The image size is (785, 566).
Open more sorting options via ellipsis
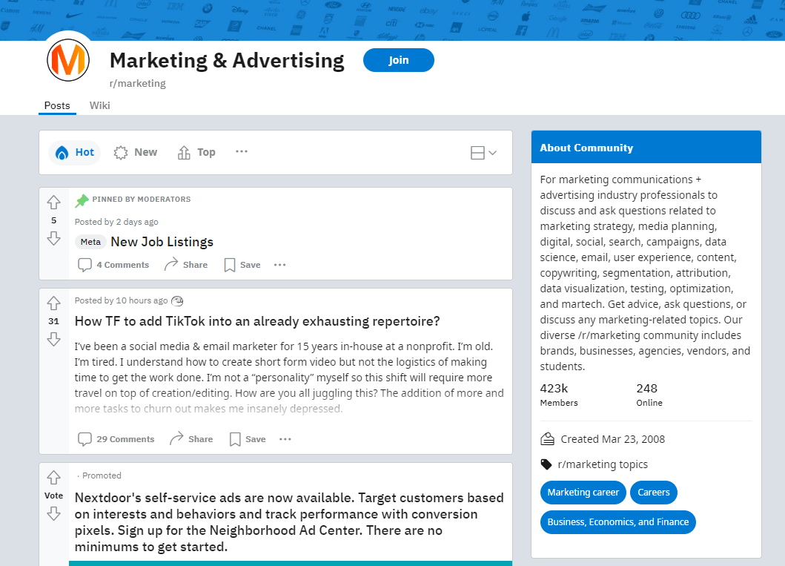(x=241, y=151)
